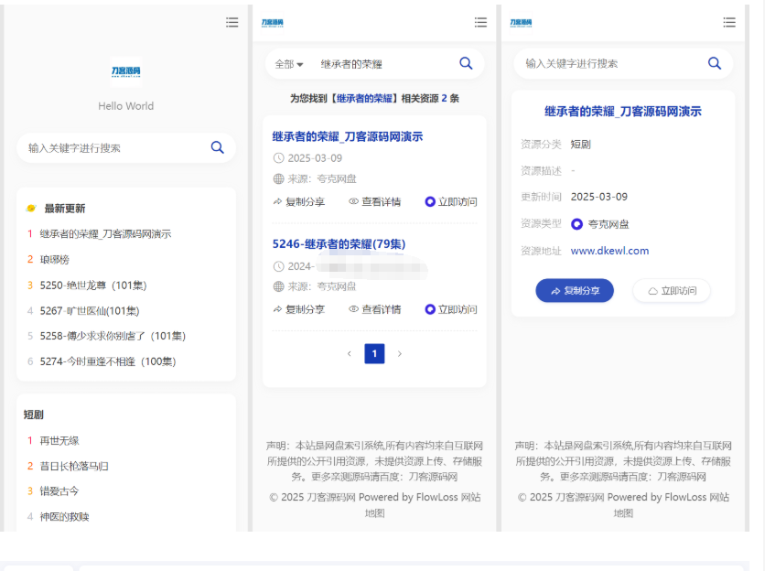Click the search magnifier icon in left panel

[218, 146]
